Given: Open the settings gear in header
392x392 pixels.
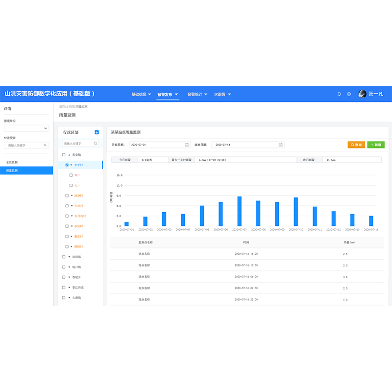Looking at the screenshot, I should [x=349, y=94].
